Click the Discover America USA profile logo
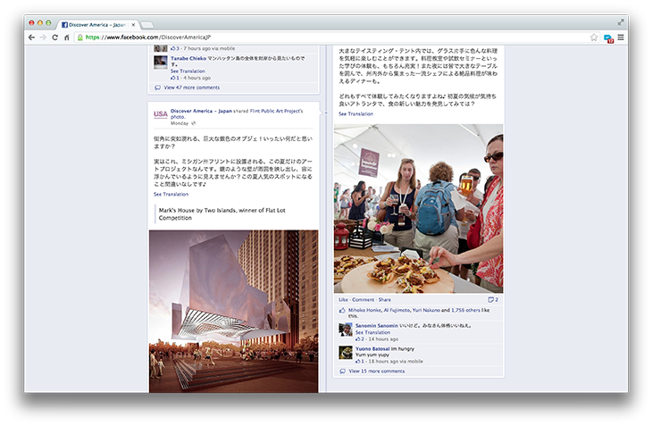The image size is (652, 426). (160, 114)
